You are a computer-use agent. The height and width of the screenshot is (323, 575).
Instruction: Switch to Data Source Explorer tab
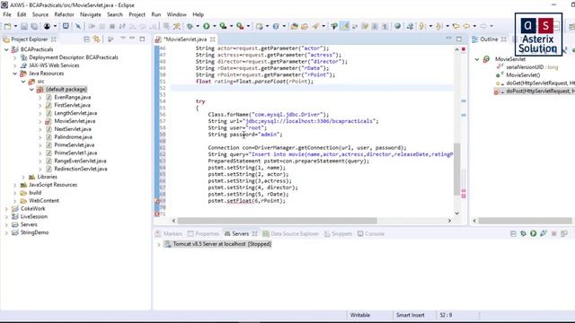291,233
